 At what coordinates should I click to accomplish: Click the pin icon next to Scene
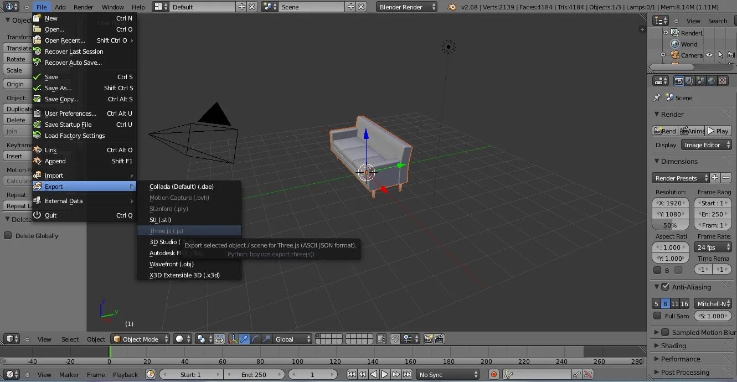click(657, 97)
